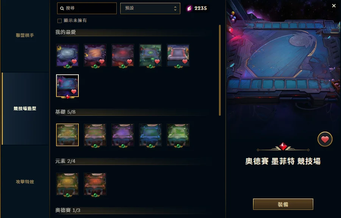The width and height of the screenshot is (341, 218).
Task: Select the selected Odyssey arena thumbnail in favorites
Action: pos(67,86)
